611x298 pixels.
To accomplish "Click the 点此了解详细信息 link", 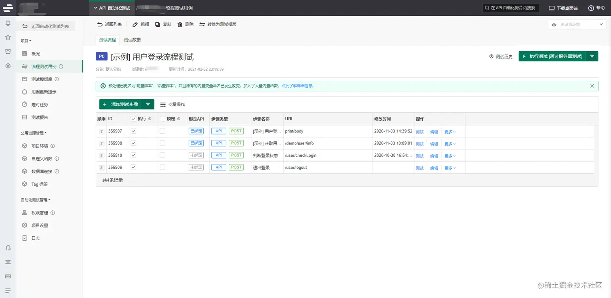I will pyautogui.click(x=297, y=86).
